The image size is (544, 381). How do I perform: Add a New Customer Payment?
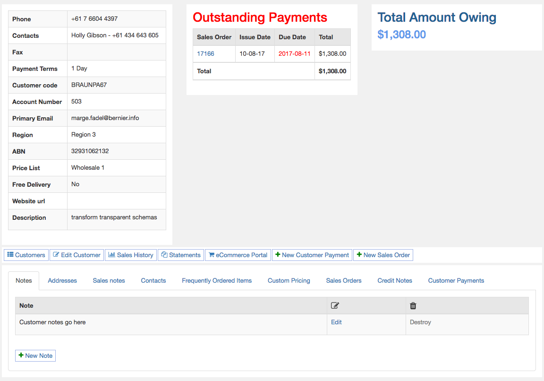point(312,255)
